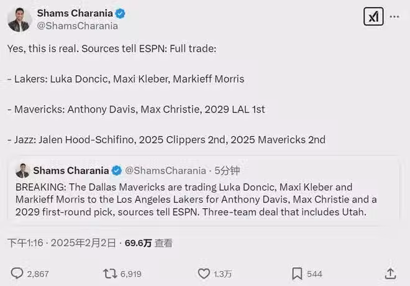
Task: View the 69.6万 查看 view count
Action: [148, 243]
